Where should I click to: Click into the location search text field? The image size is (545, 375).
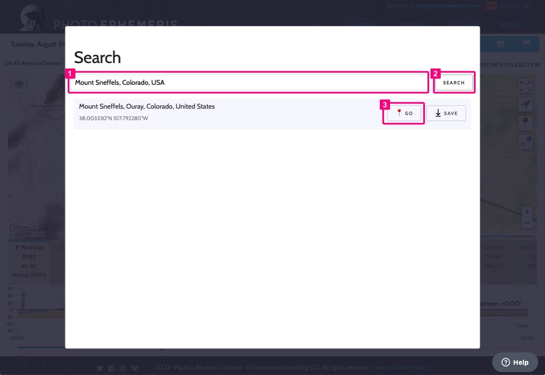point(248,82)
